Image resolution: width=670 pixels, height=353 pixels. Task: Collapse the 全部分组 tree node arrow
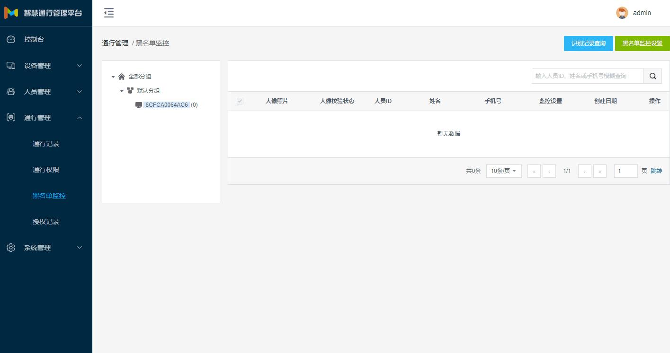point(113,77)
